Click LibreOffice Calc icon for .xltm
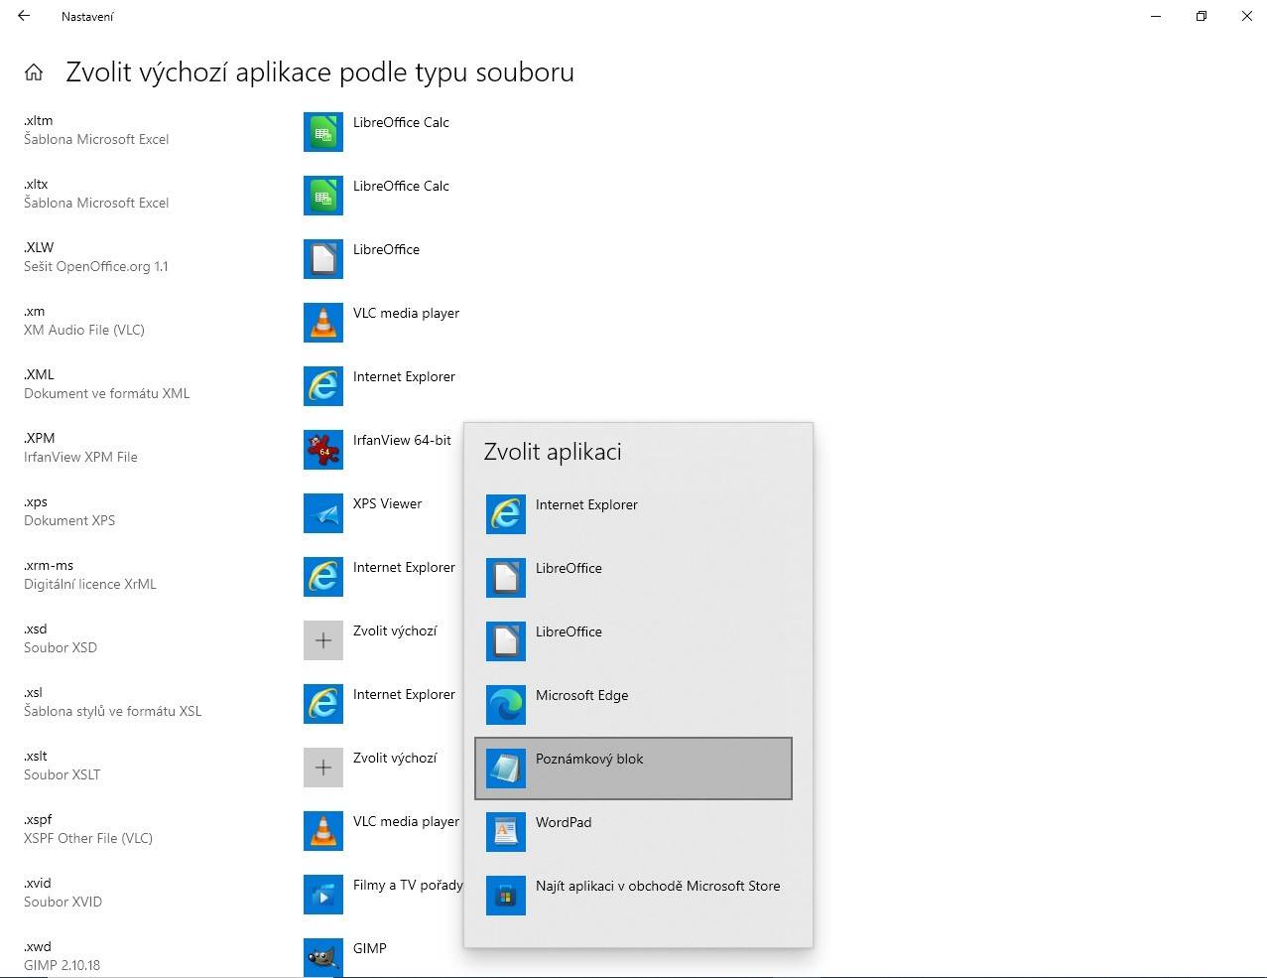This screenshot has width=1267, height=978. point(323,132)
